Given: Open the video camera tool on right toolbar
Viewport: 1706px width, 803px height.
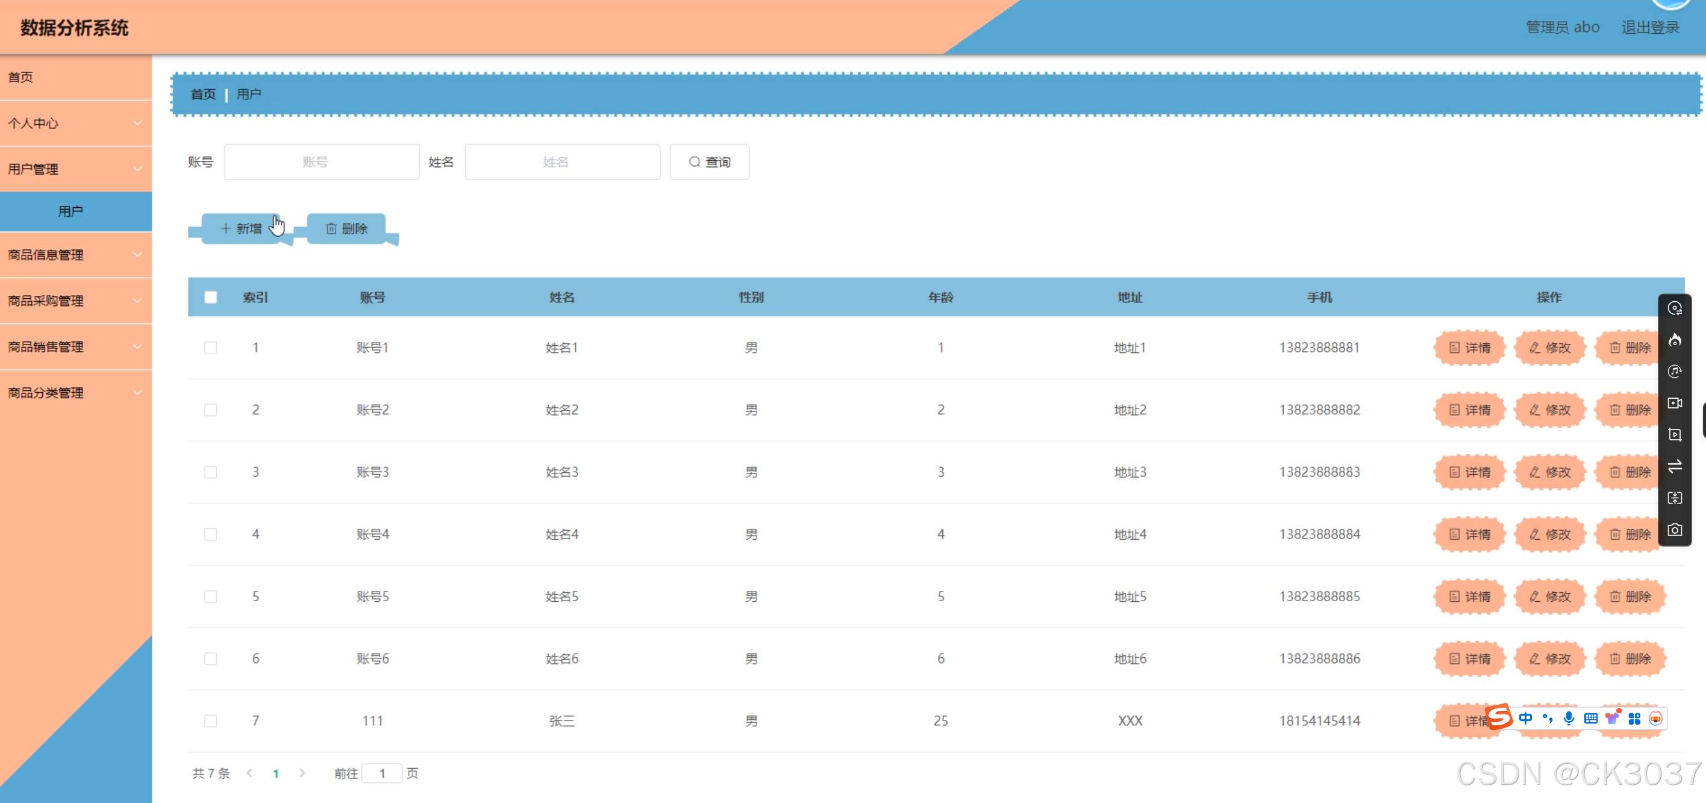Looking at the screenshot, I should [x=1675, y=403].
